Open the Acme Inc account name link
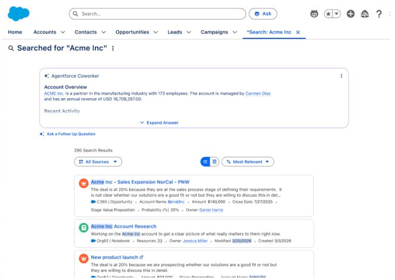 (x=176, y=202)
